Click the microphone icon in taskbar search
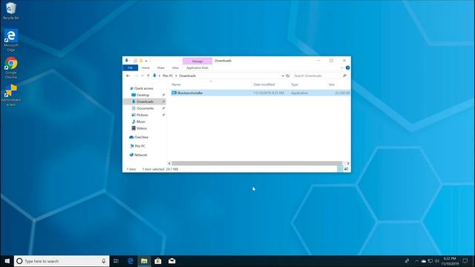The image size is (475, 267). tap(104, 261)
